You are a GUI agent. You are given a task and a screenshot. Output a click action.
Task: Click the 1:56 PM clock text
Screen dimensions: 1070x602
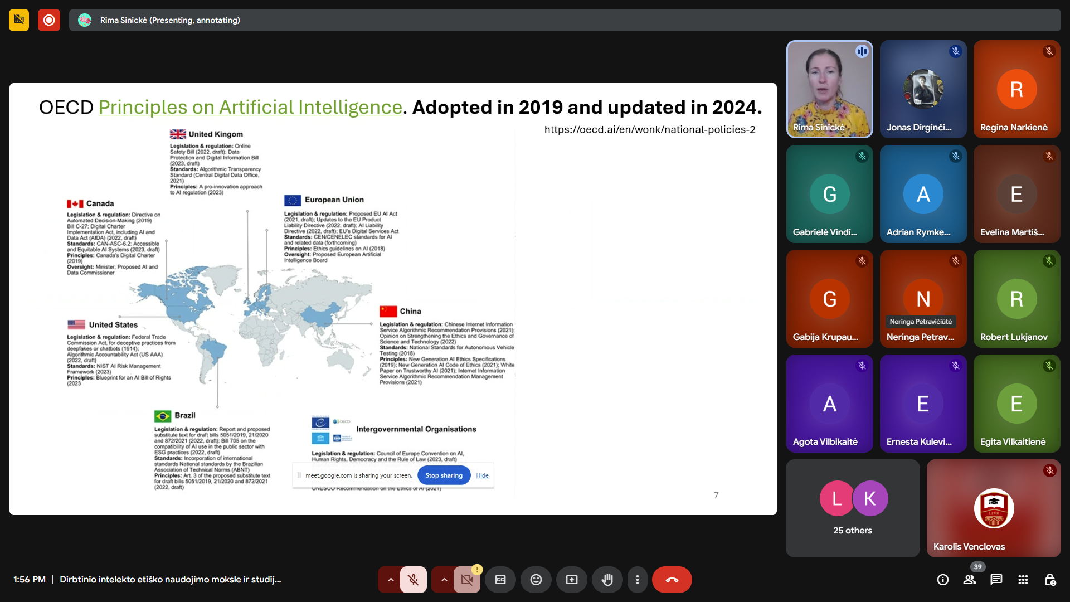[x=30, y=580]
